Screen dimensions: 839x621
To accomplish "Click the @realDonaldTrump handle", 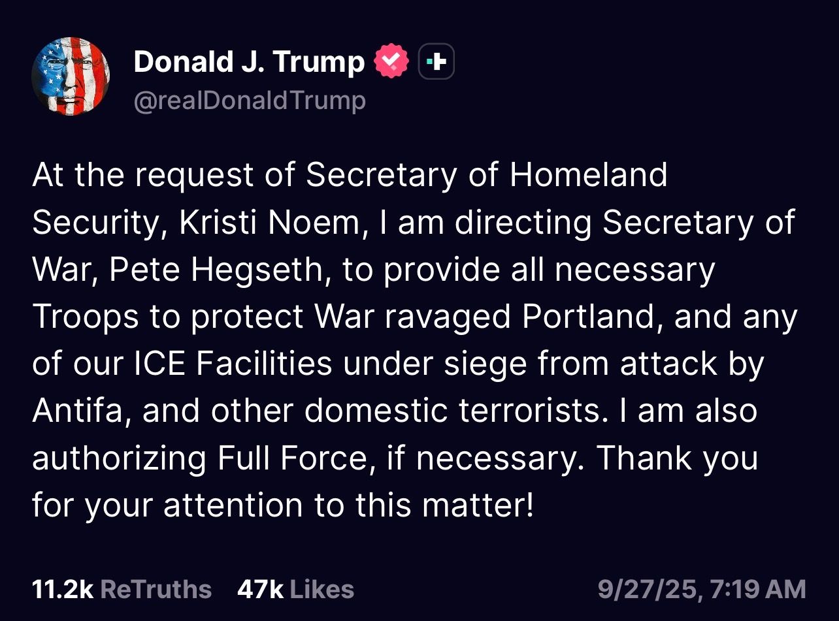I will coord(250,101).
